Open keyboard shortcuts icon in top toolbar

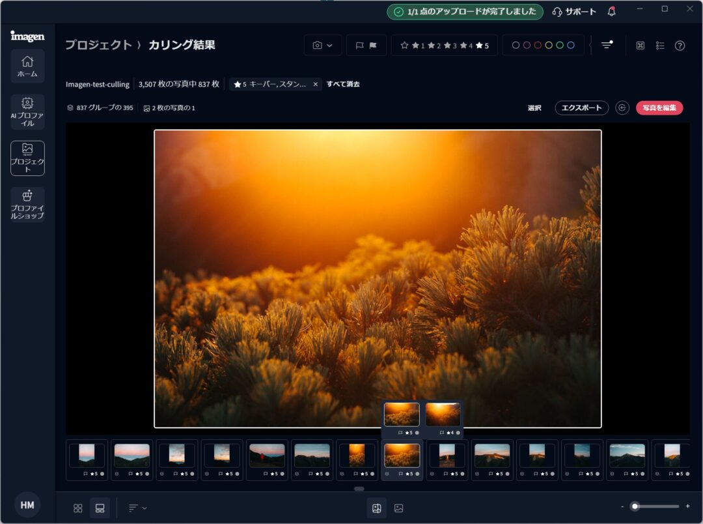(640, 46)
